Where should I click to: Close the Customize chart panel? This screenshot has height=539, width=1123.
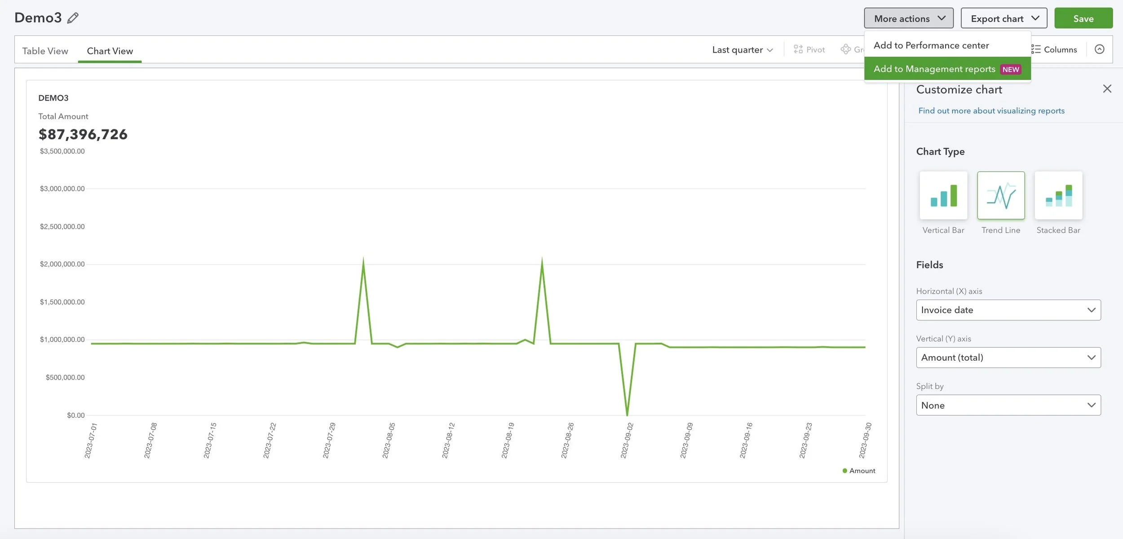coord(1107,89)
